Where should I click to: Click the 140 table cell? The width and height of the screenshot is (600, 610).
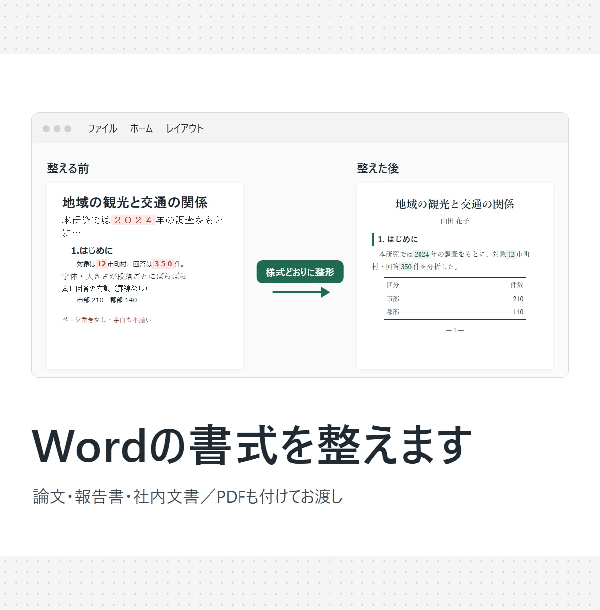(518, 312)
